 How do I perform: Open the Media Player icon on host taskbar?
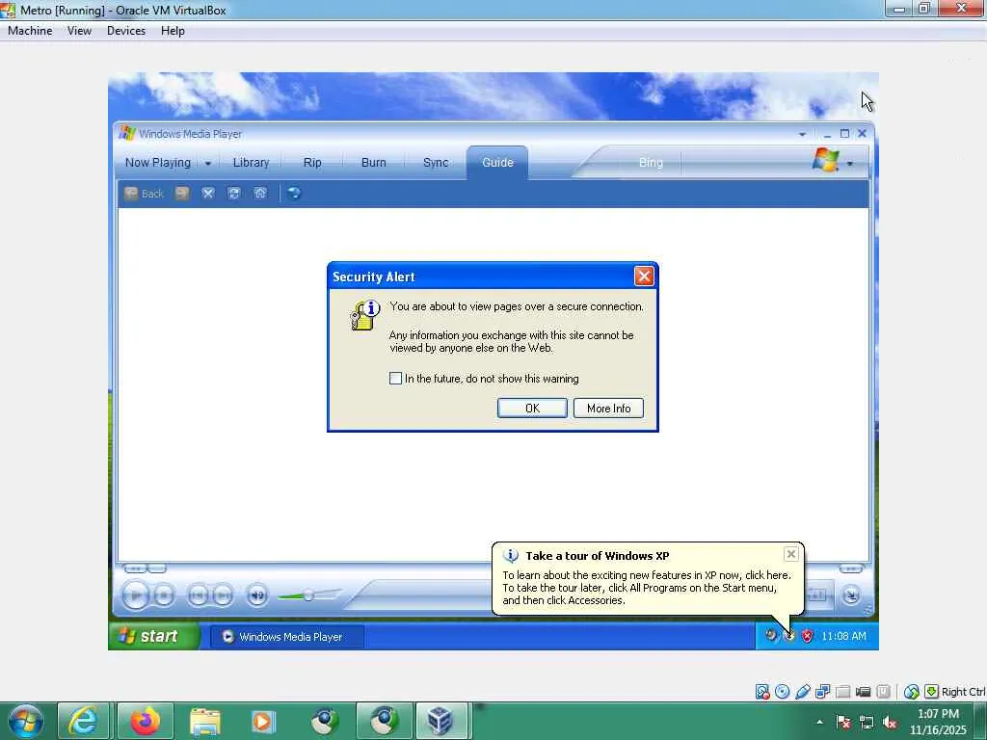coord(263,721)
